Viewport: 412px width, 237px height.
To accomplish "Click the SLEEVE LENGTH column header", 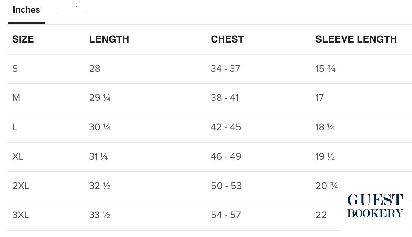I will 356,39.
